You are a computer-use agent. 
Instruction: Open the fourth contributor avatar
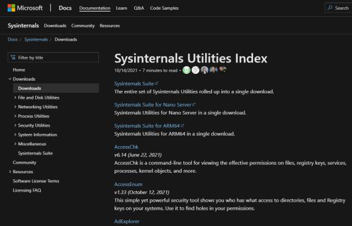[214, 70]
